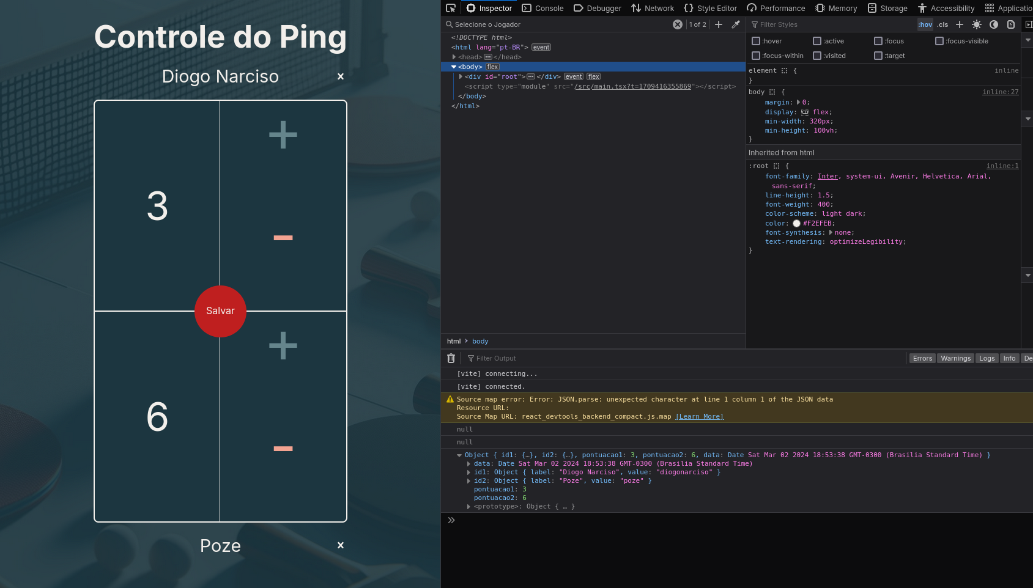
Task: Open the Style Editor tab
Action: coord(711,8)
